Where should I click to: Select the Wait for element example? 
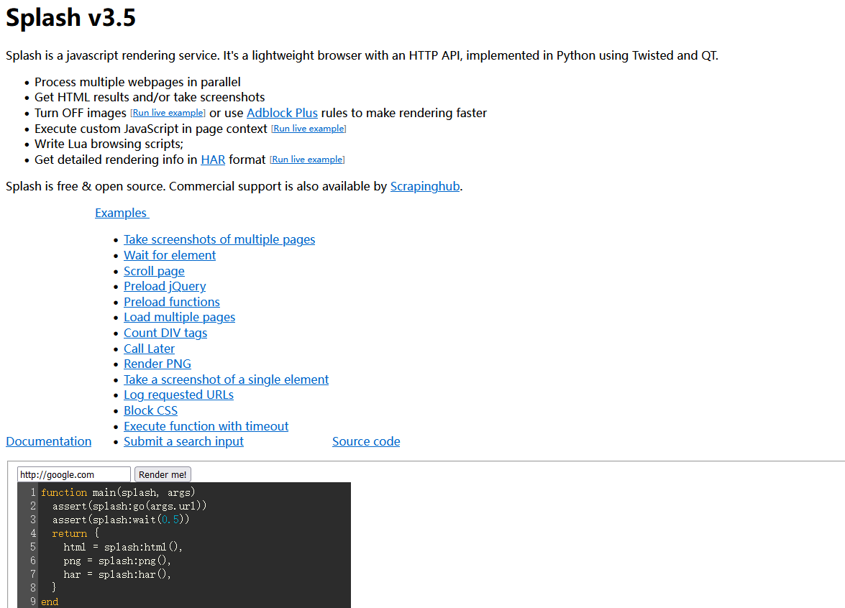(170, 255)
